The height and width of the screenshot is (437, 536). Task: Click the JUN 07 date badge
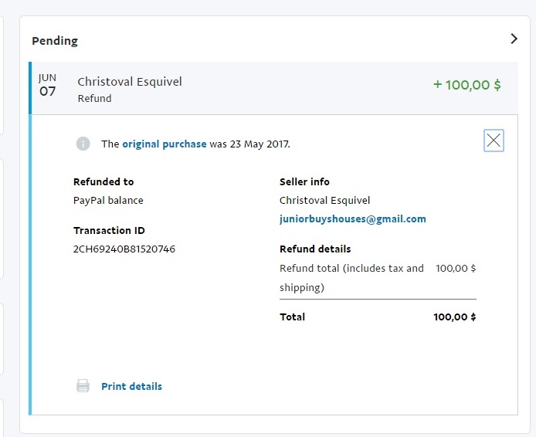[48, 85]
